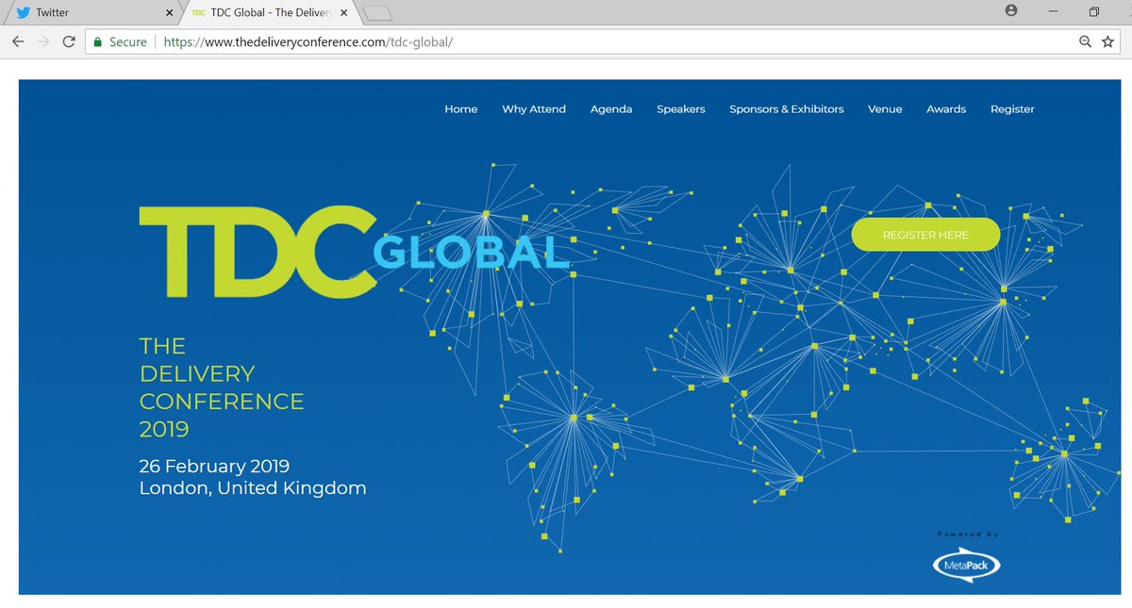Click the browser back arrow
The width and height of the screenshot is (1132, 608).
click(18, 41)
